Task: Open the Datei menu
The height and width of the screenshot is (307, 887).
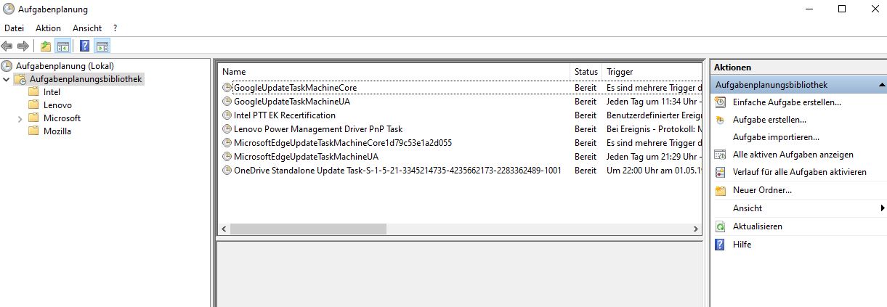Action: tap(15, 28)
